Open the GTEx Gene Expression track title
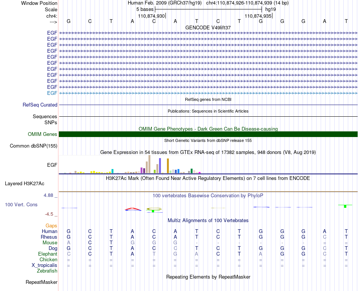The height and width of the screenshot is (291, 358). (208, 152)
